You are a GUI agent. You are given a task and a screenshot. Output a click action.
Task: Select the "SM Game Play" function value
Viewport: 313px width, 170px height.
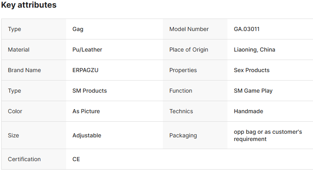[253, 91]
